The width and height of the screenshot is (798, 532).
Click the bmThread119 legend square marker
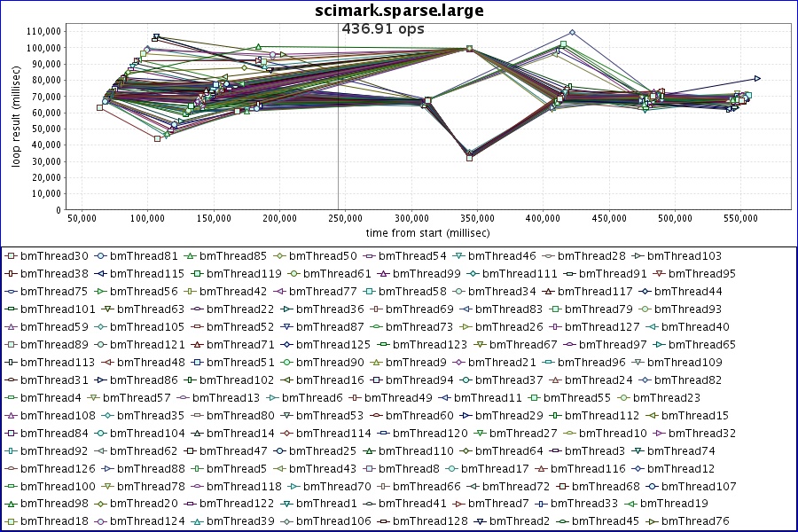click(x=199, y=274)
